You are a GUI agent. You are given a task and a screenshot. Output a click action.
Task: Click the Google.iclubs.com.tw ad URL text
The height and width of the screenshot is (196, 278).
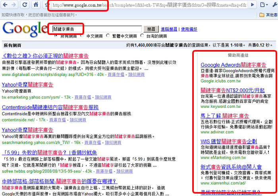[220, 81]
